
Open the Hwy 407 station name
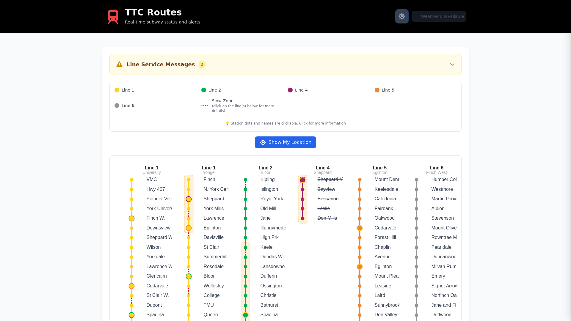click(156, 189)
